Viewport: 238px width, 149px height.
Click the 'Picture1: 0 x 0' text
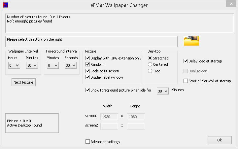[19, 121]
